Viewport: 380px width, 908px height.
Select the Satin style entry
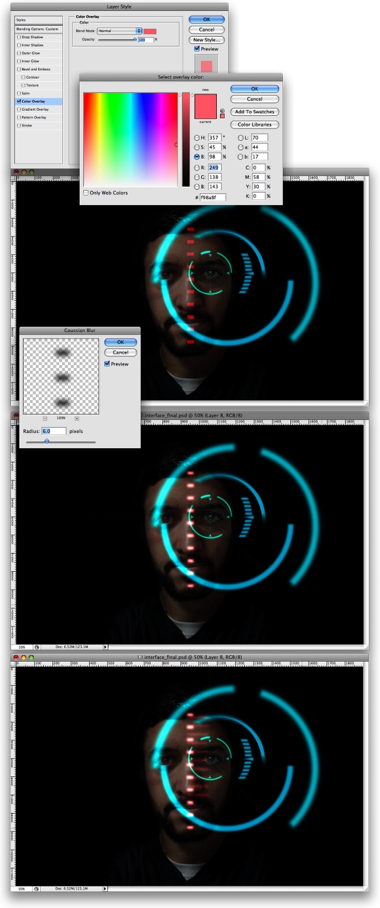point(39,93)
